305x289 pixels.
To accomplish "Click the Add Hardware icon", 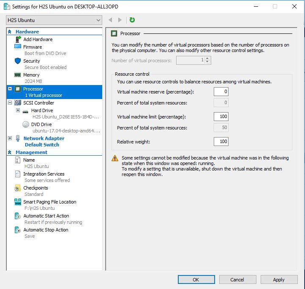I will 18,39.
